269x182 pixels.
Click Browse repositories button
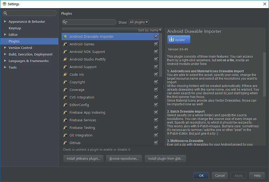point(124,159)
